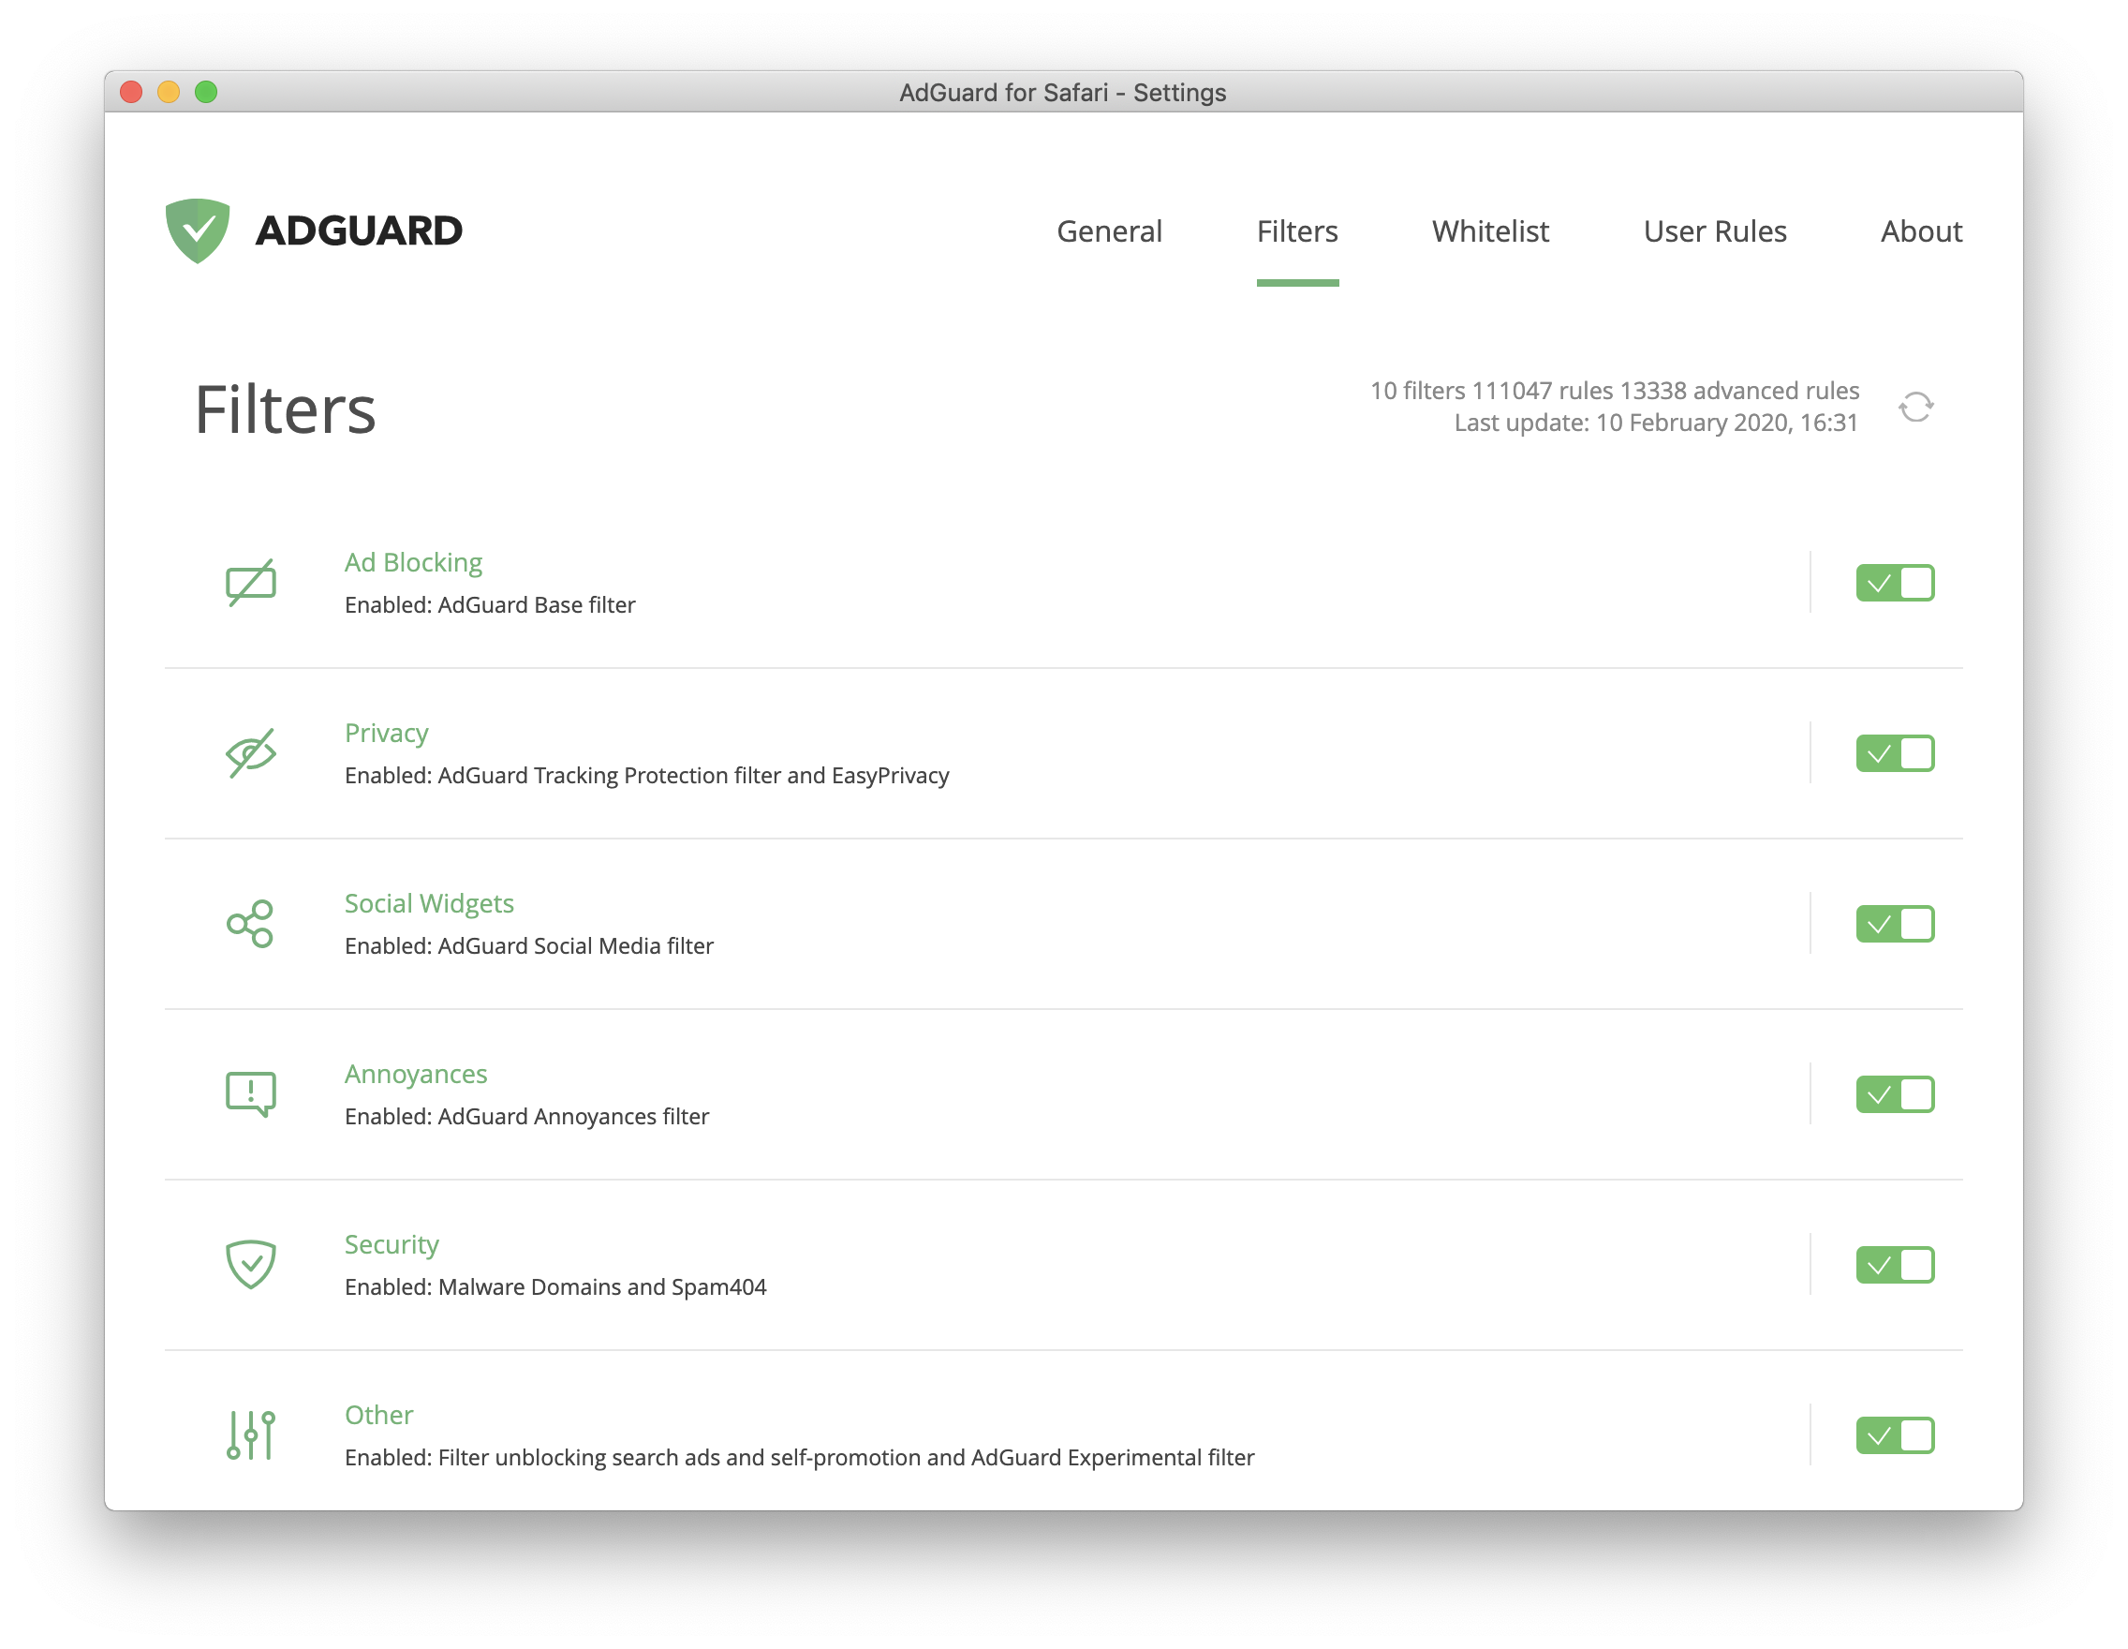Disable the Security filter toggle
2128x1649 pixels.
pyautogui.click(x=1893, y=1265)
